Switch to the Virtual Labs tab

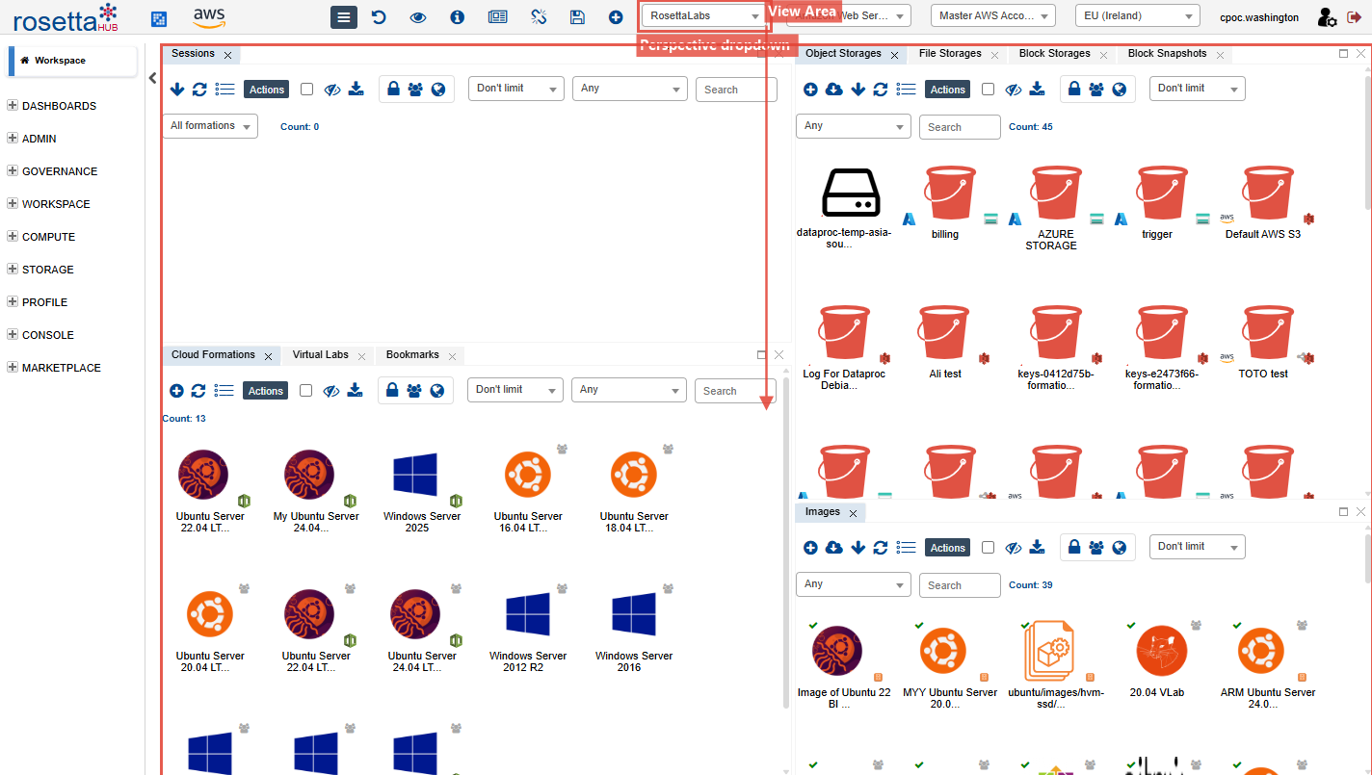pos(321,355)
